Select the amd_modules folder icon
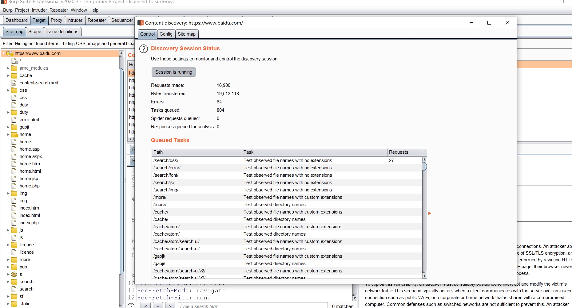 (x=14, y=68)
